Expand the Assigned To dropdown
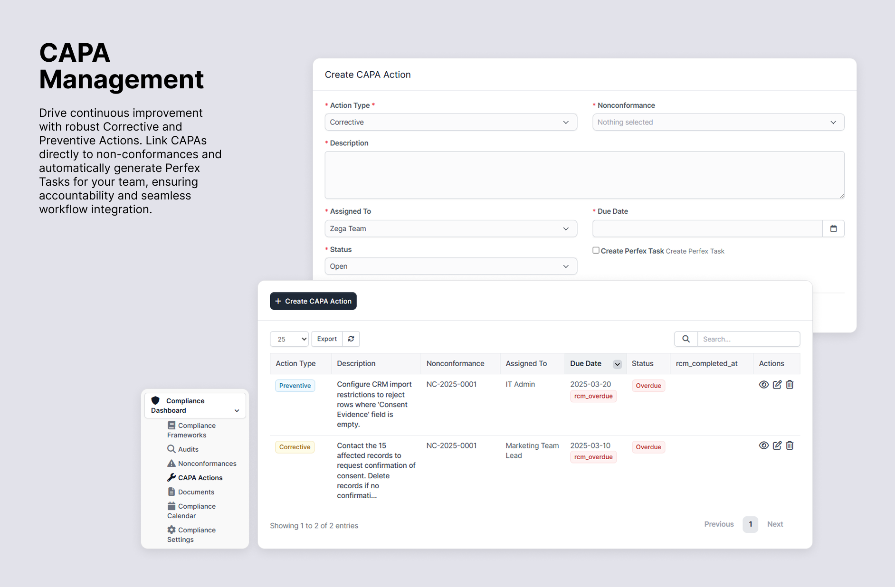Viewport: 895px width, 587px height. [450, 228]
